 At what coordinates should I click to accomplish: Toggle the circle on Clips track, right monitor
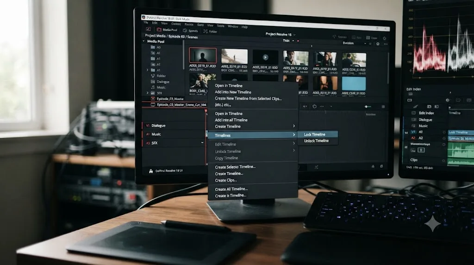(444, 161)
